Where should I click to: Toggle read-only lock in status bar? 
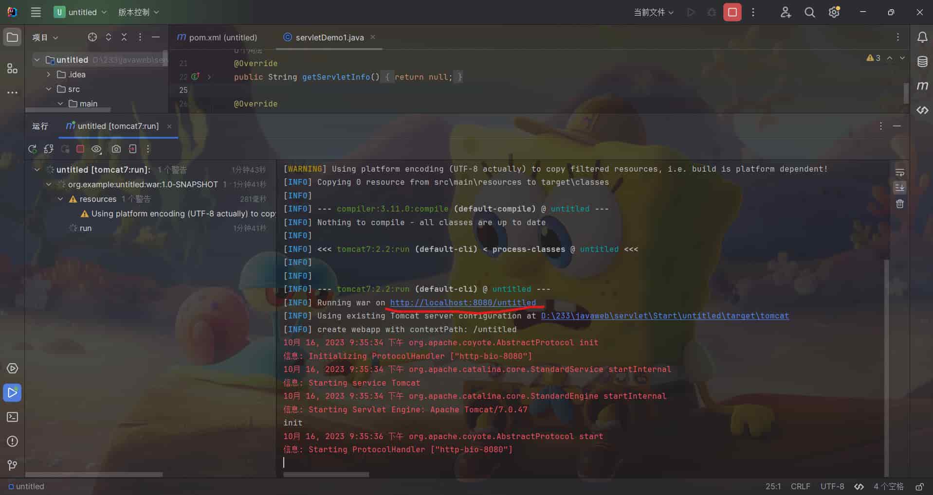919,486
